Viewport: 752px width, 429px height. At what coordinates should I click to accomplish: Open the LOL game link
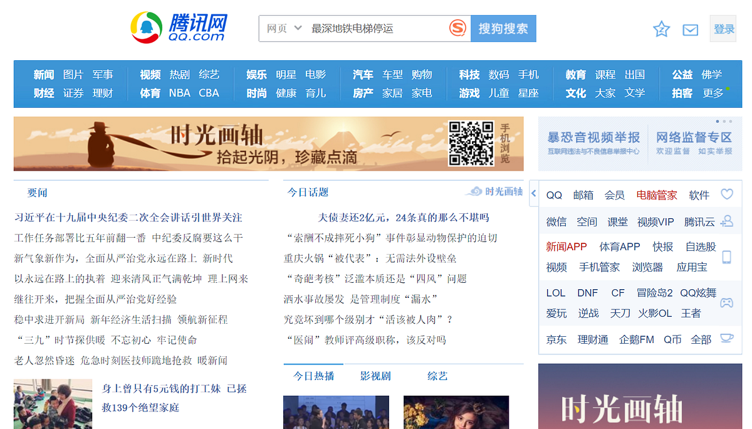click(556, 293)
